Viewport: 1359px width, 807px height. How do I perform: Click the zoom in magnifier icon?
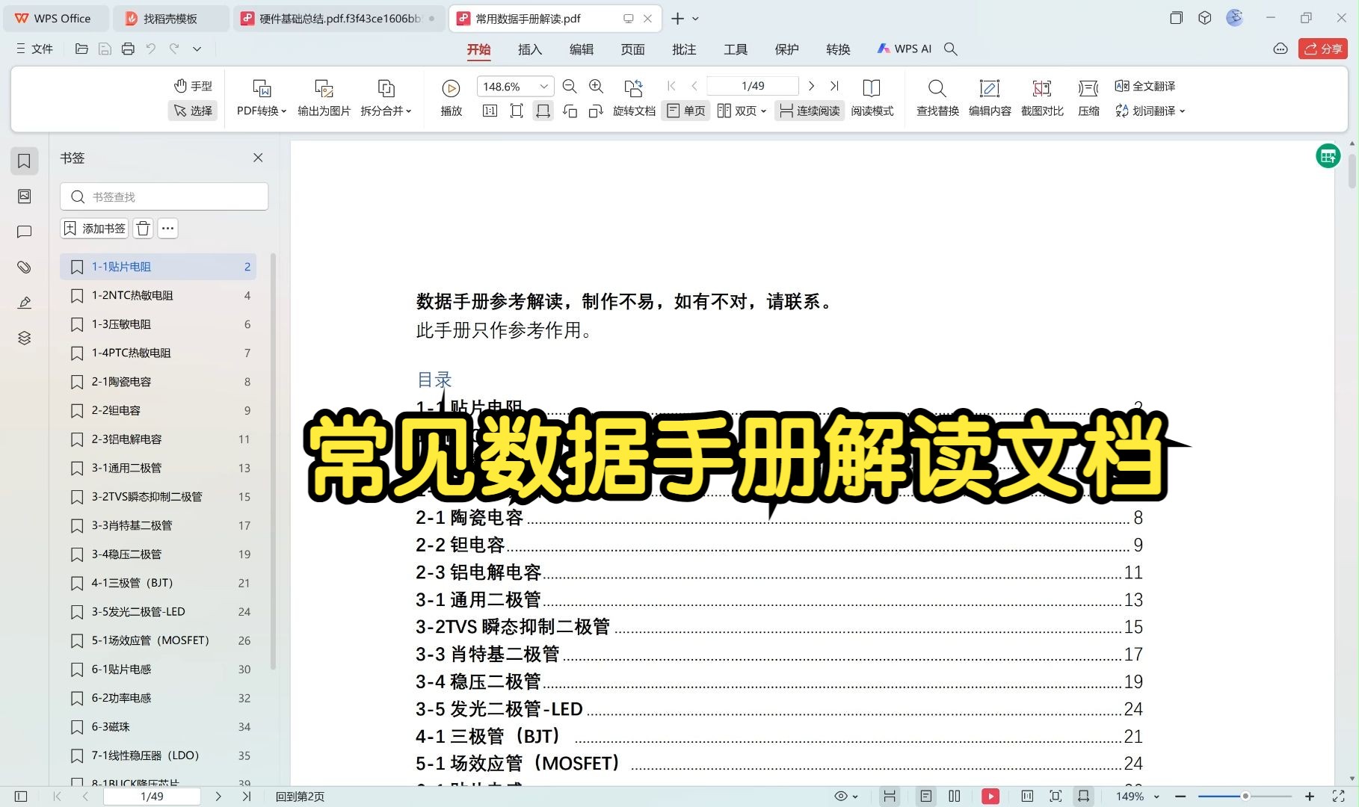596,86
